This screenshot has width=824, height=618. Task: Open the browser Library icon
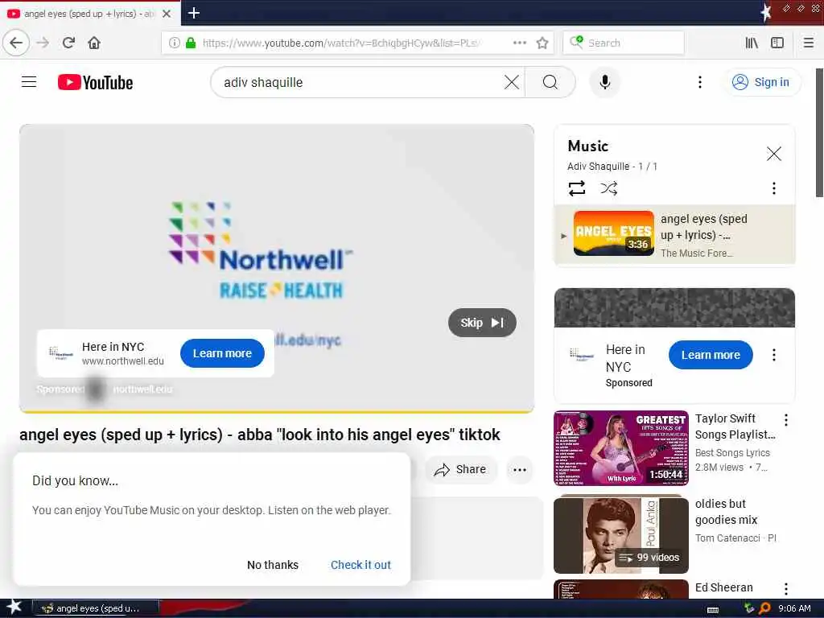click(752, 43)
